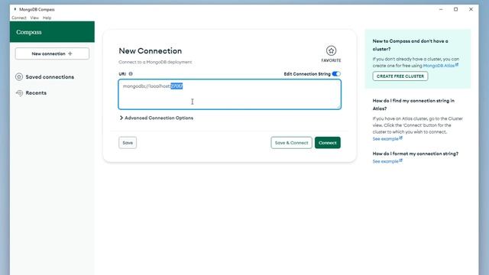Screen dimensions: 489x275
Task: Click the MongoDB Compass leaf icon in title bar
Action: point(15,9)
